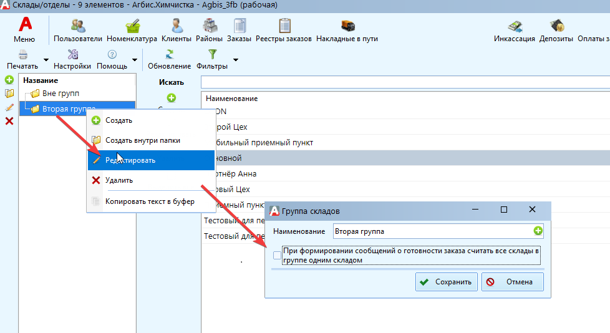This screenshot has height=333, width=610.
Task: Close the Группа складов dialog
Action: (x=532, y=210)
